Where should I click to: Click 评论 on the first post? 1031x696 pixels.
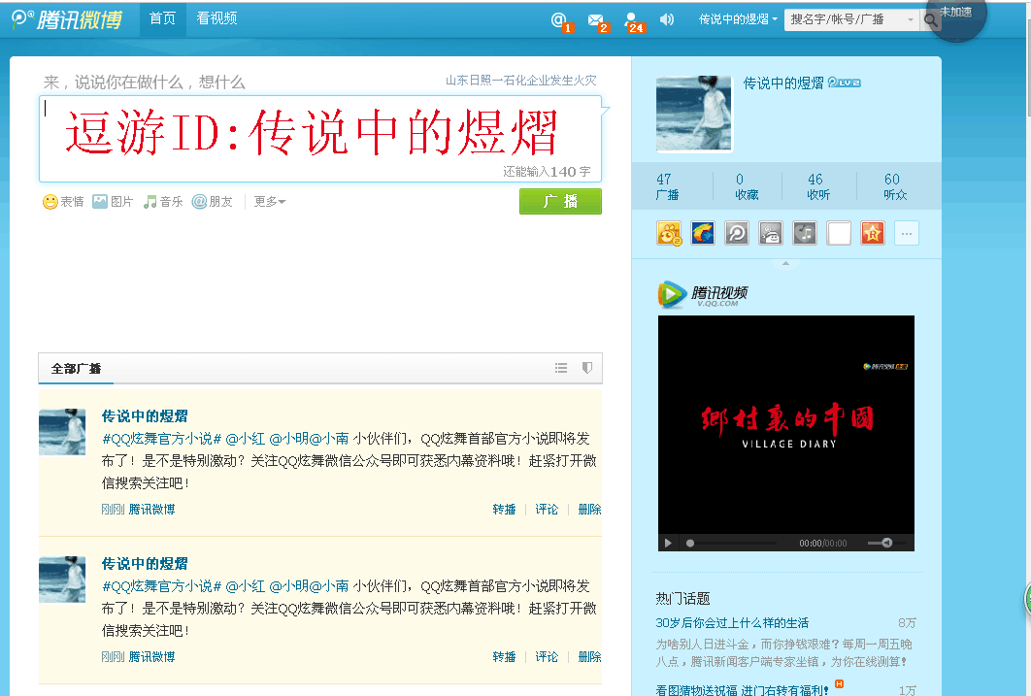pos(547,510)
